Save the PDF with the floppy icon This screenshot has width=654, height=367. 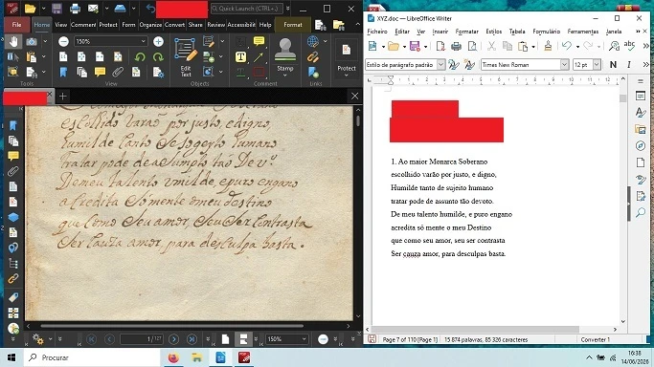56,9
